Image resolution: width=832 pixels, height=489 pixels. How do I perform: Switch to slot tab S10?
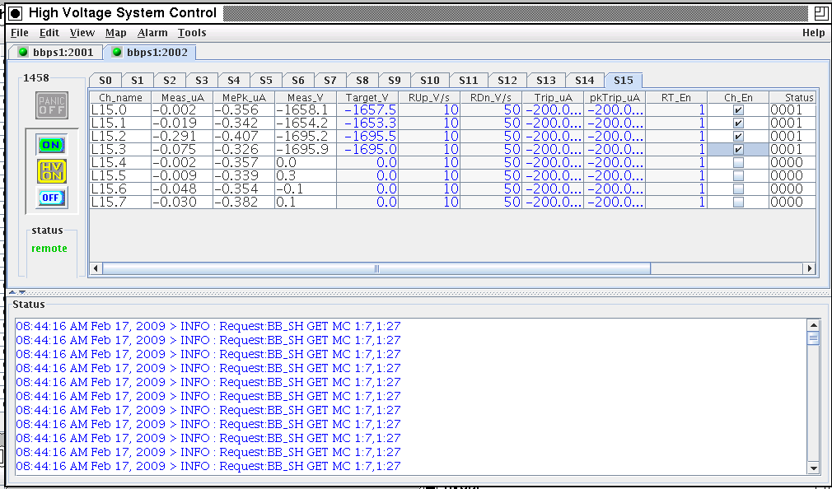point(430,80)
